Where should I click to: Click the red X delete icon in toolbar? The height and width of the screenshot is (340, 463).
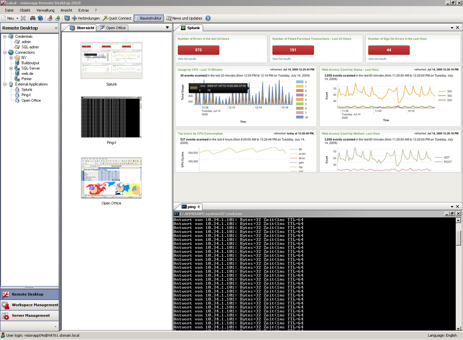pos(23,18)
